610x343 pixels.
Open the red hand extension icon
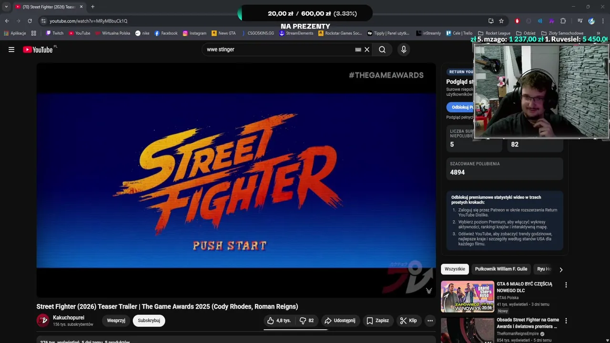(517, 21)
